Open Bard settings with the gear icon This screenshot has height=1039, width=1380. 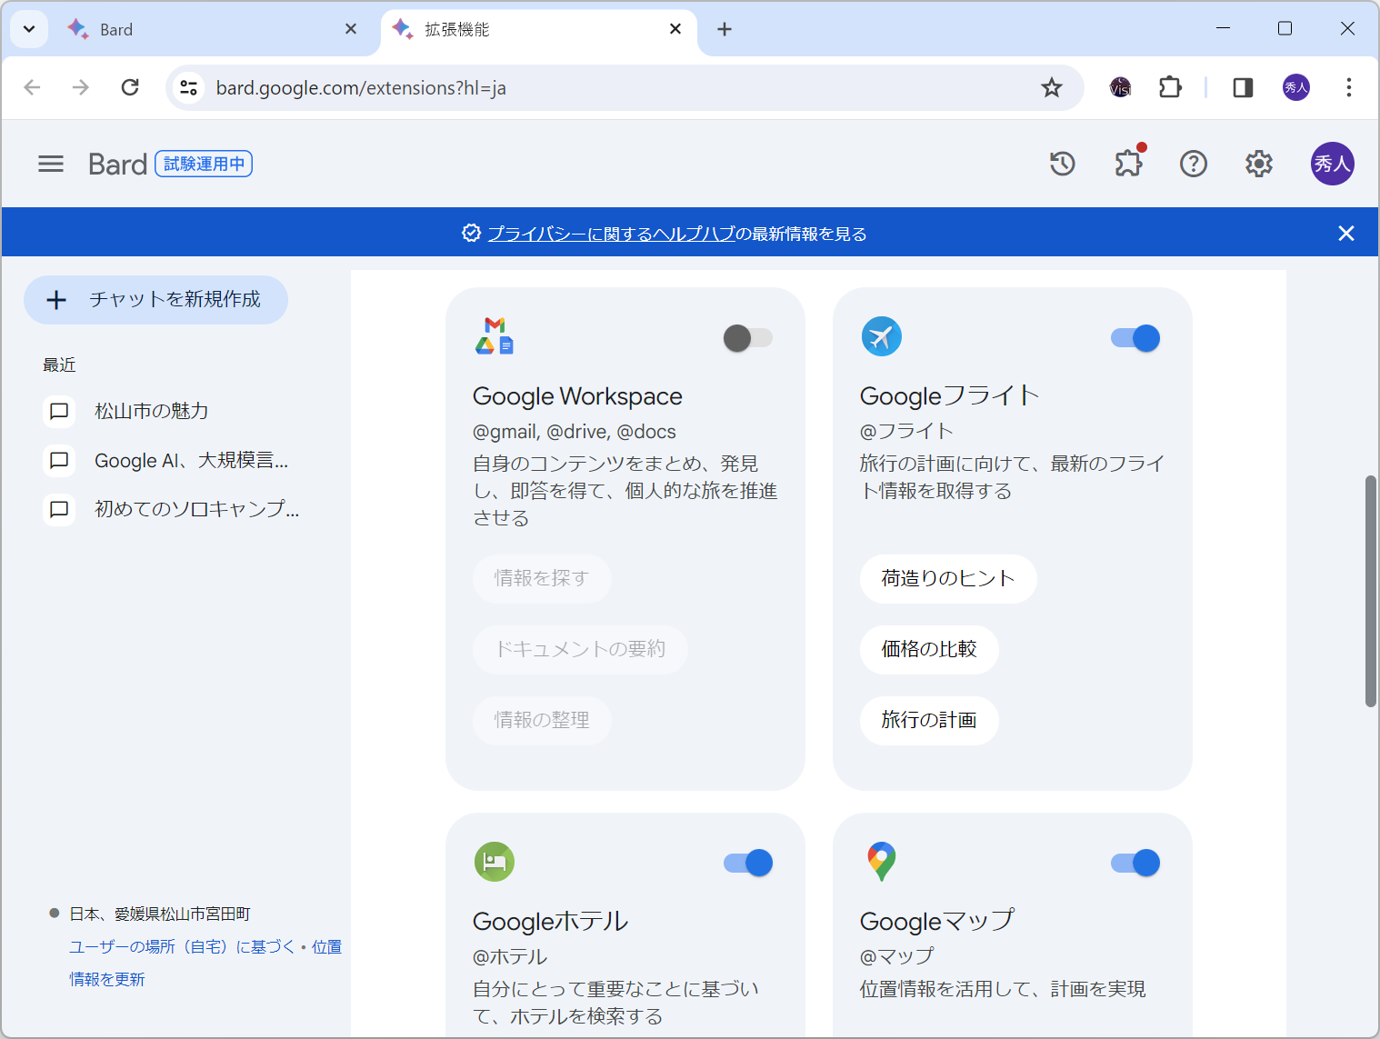(x=1258, y=164)
